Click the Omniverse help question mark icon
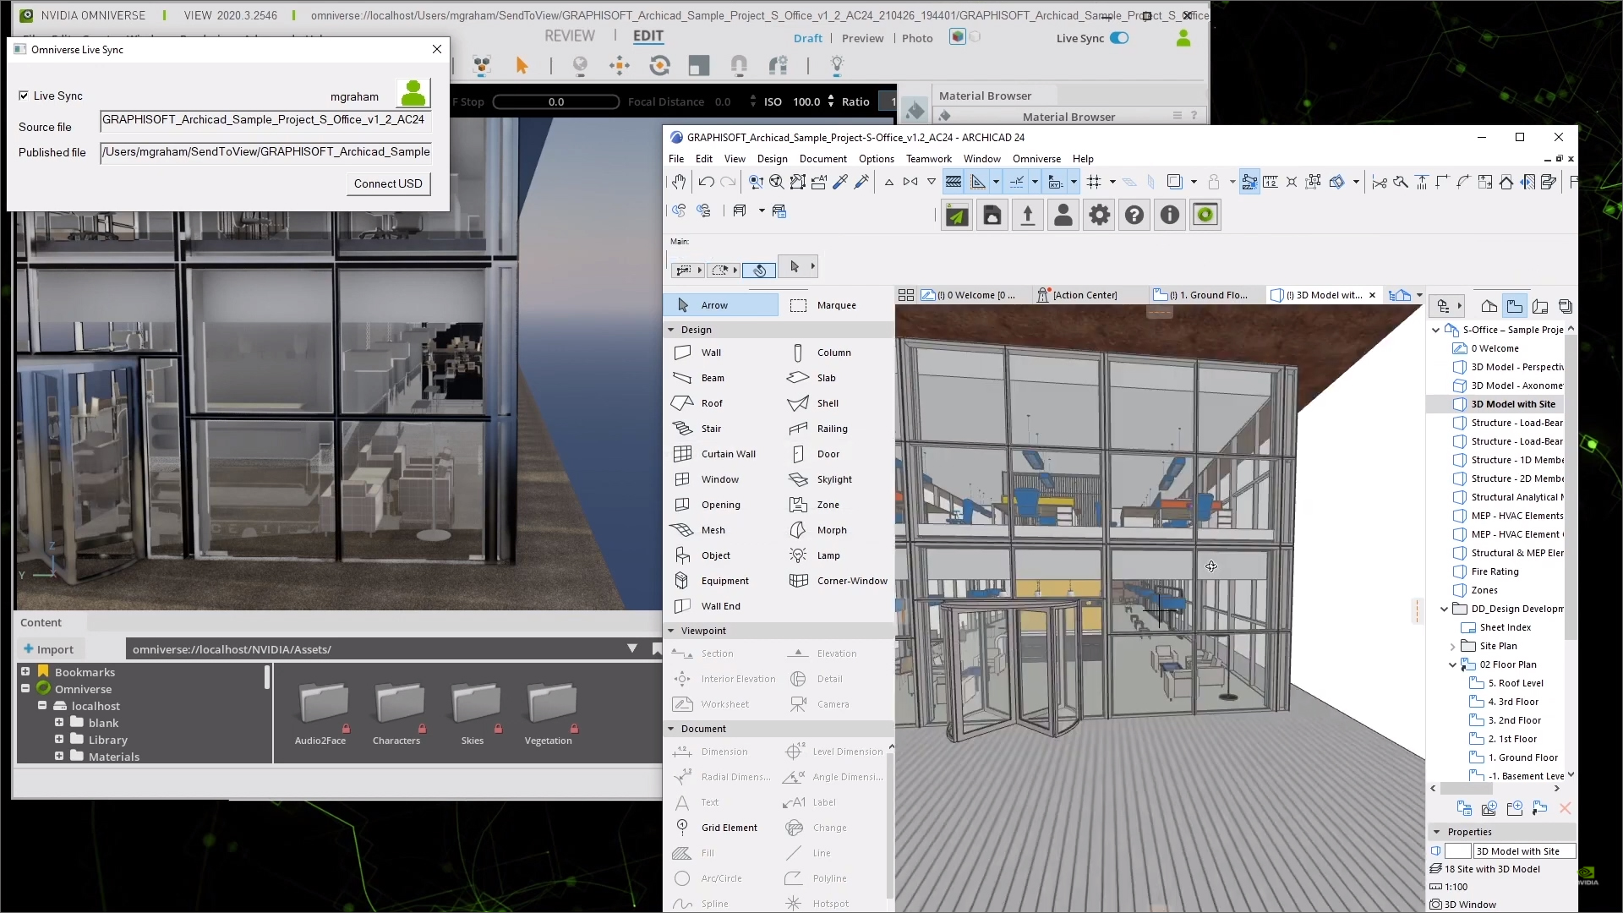1623x913 pixels. 1134,216
